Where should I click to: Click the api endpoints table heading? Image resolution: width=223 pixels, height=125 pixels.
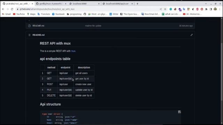click(55, 59)
